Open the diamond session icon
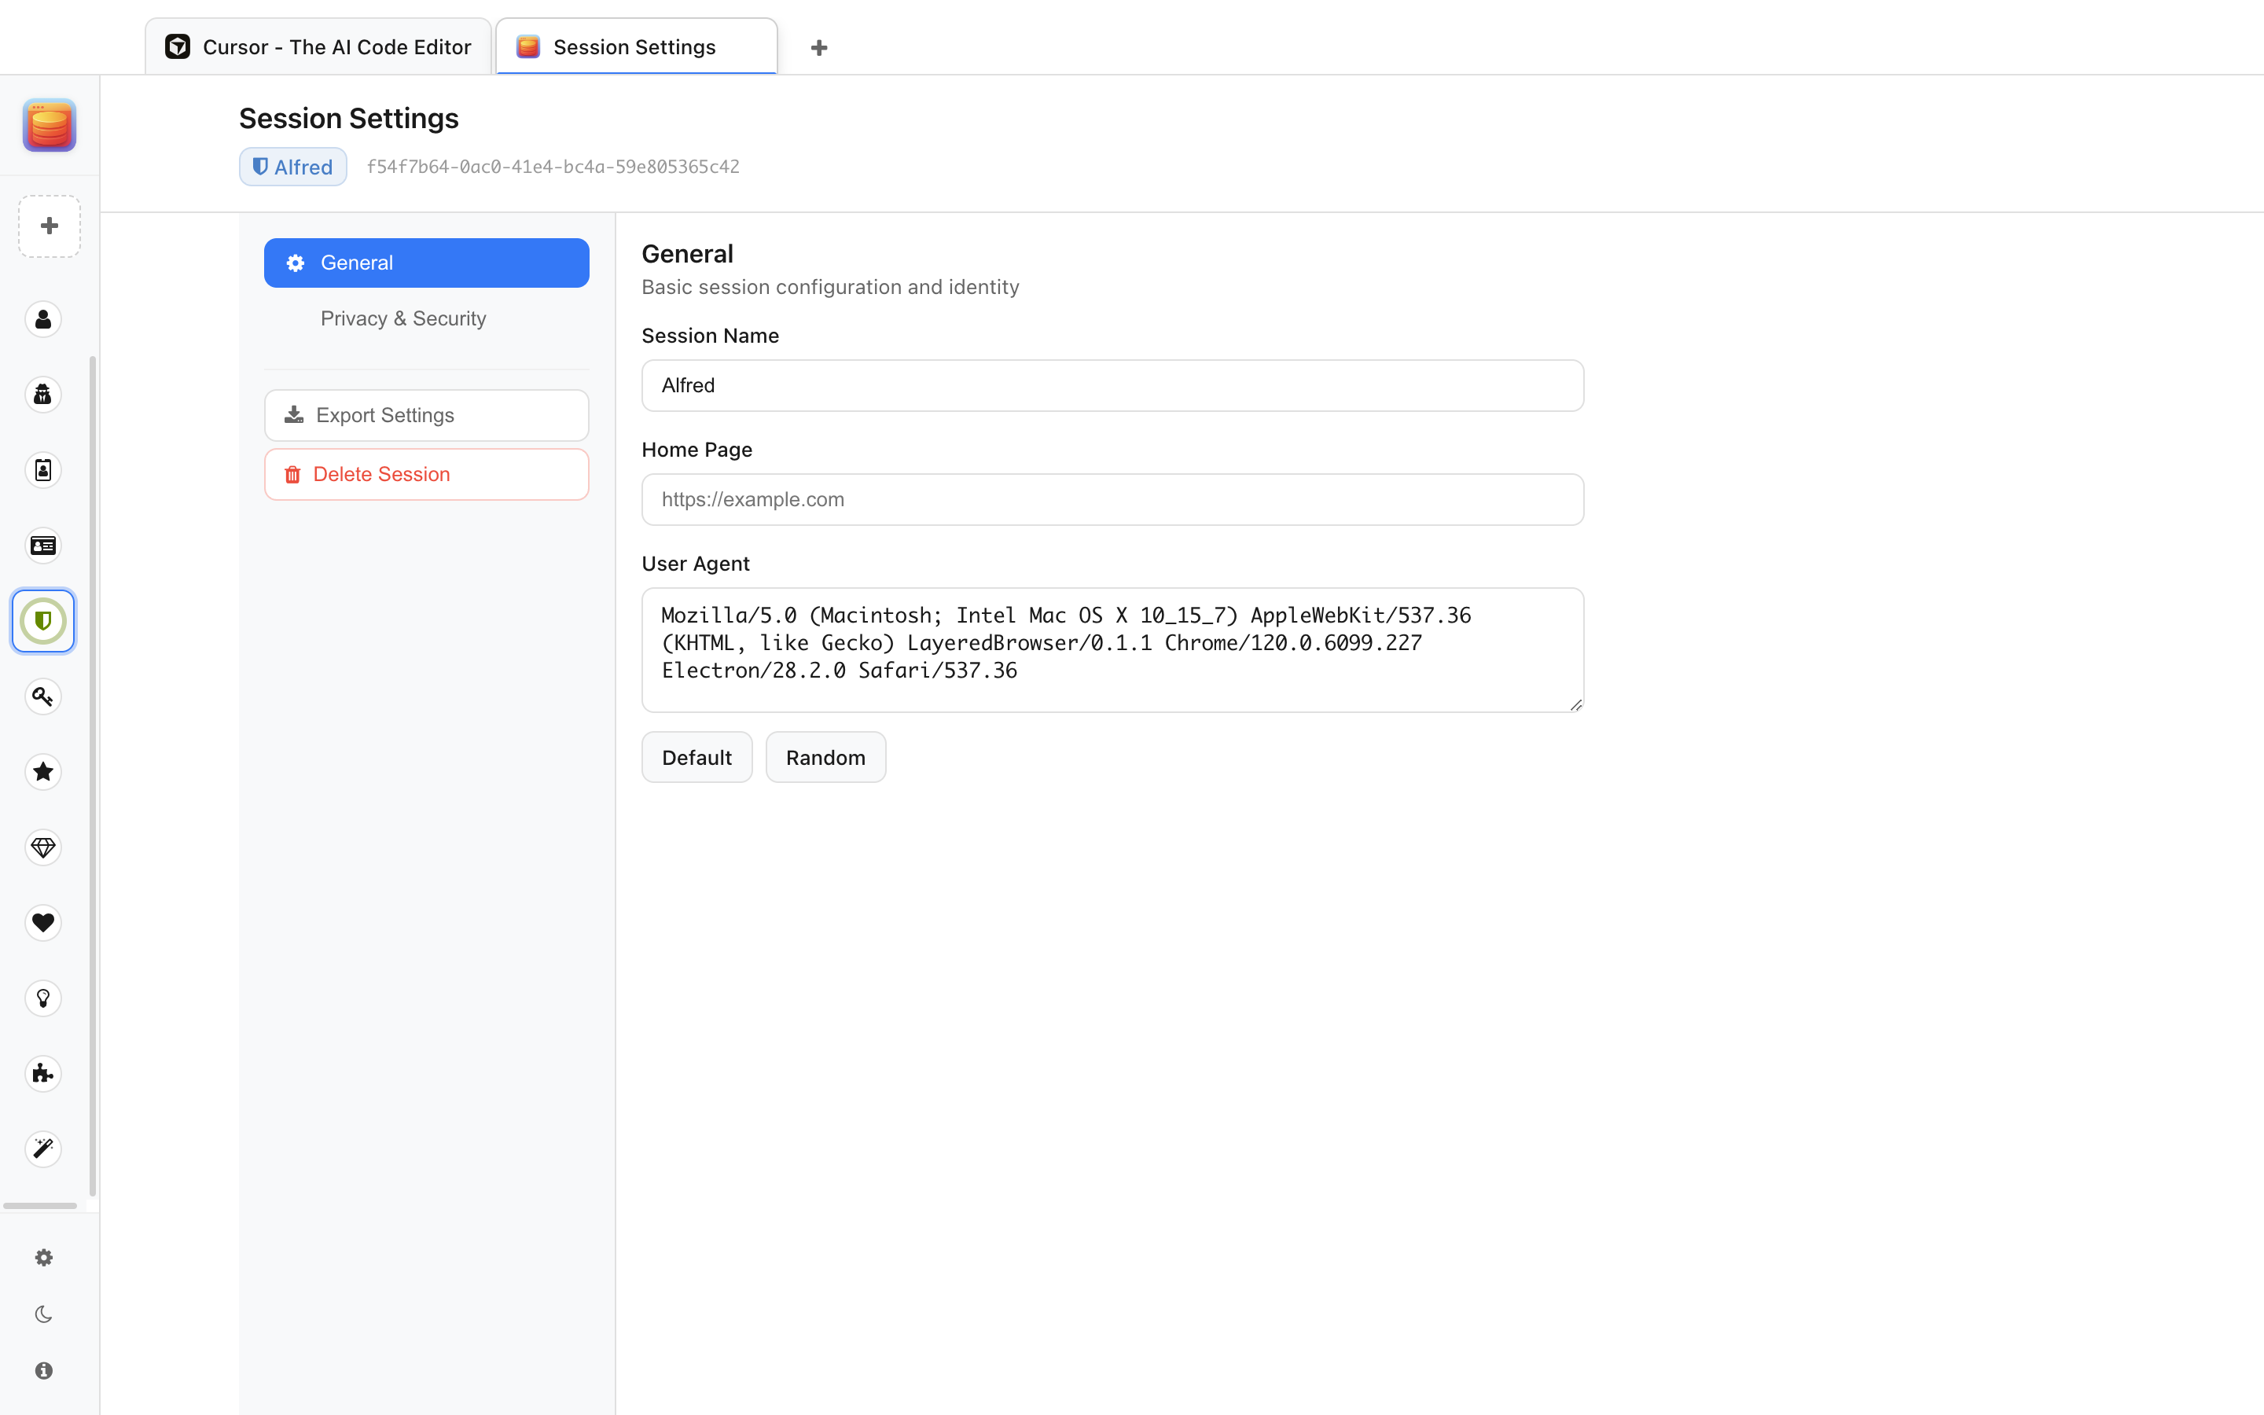The width and height of the screenshot is (2264, 1415). 43,848
